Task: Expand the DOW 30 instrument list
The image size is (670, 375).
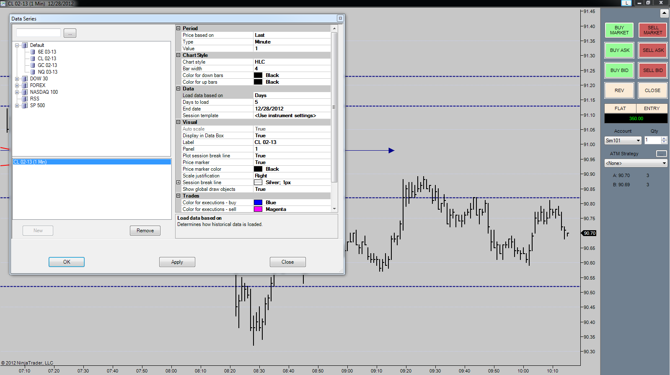Action: (17, 79)
